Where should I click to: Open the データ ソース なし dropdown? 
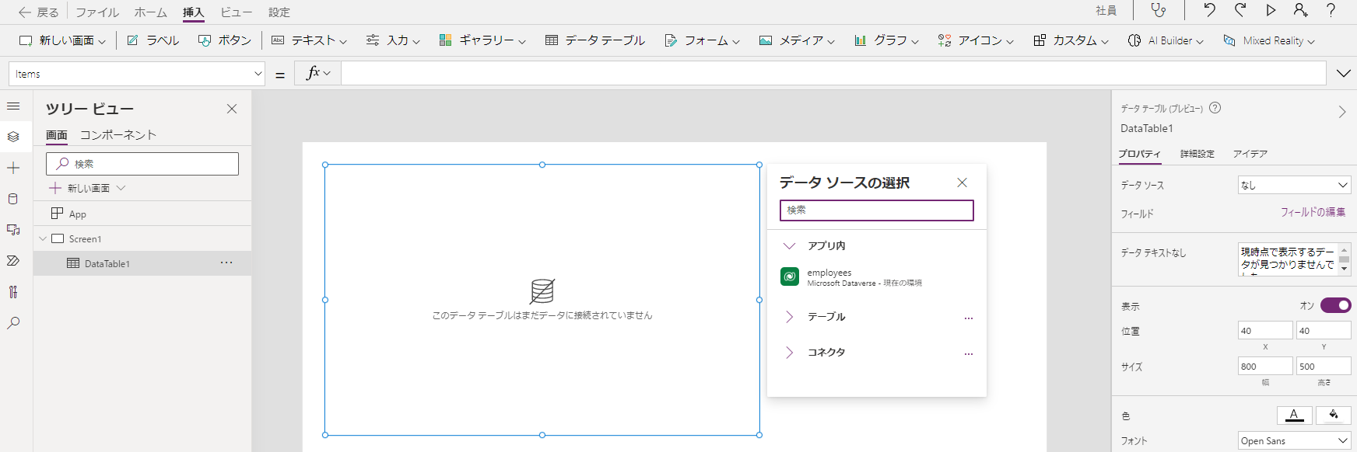point(1295,185)
